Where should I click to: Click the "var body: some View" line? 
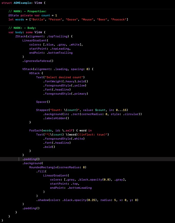coord(27,32)
